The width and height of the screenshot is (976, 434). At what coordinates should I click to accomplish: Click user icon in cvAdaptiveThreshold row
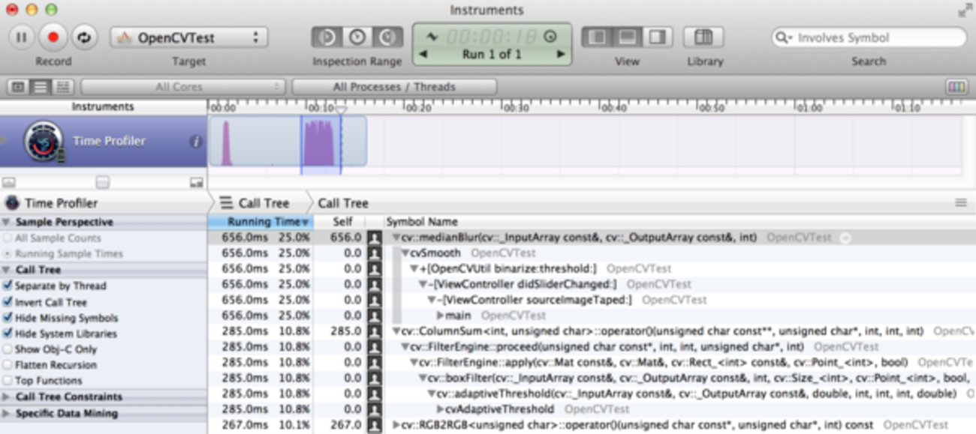pyautogui.click(x=375, y=409)
